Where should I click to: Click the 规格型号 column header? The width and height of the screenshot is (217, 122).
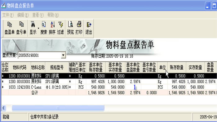point(57,67)
